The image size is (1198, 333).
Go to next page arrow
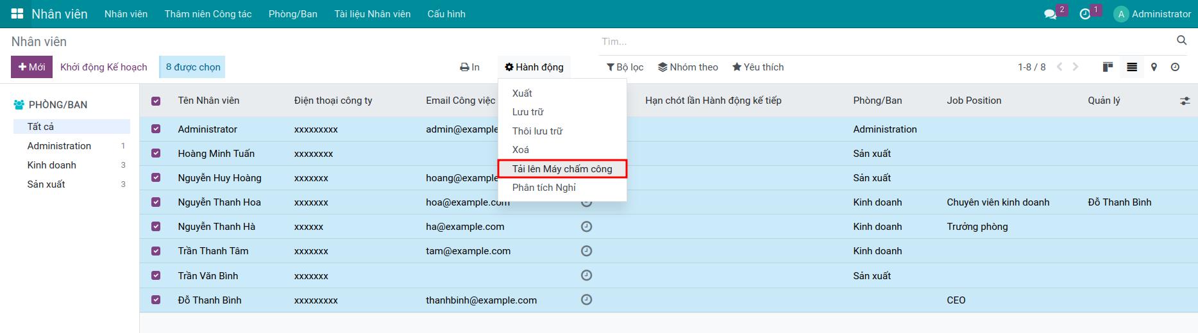pos(1076,67)
